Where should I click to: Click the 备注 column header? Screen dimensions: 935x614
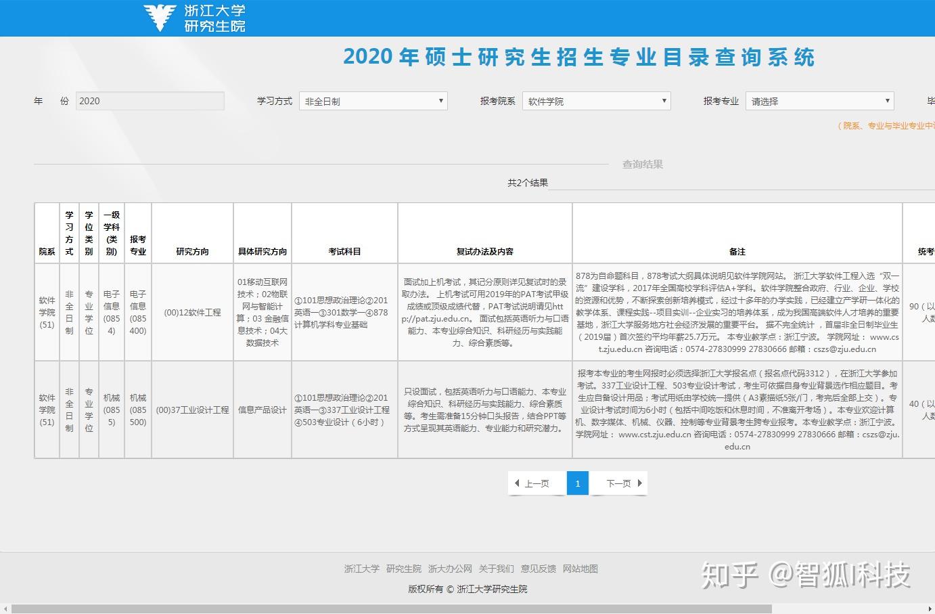click(737, 233)
